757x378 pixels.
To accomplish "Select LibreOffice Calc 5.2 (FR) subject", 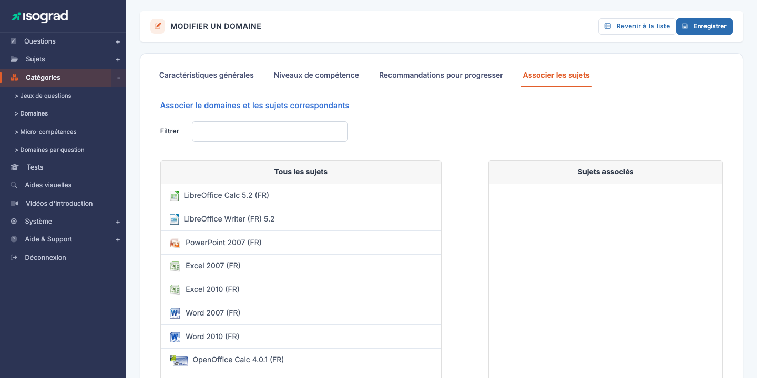I will (x=301, y=196).
